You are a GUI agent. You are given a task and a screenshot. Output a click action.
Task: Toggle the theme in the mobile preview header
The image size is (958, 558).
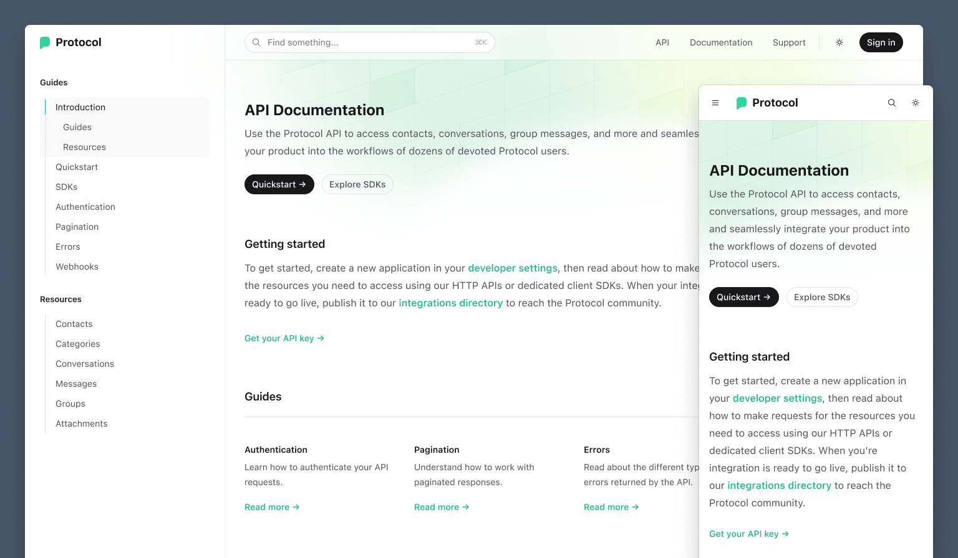pyautogui.click(x=916, y=103)
